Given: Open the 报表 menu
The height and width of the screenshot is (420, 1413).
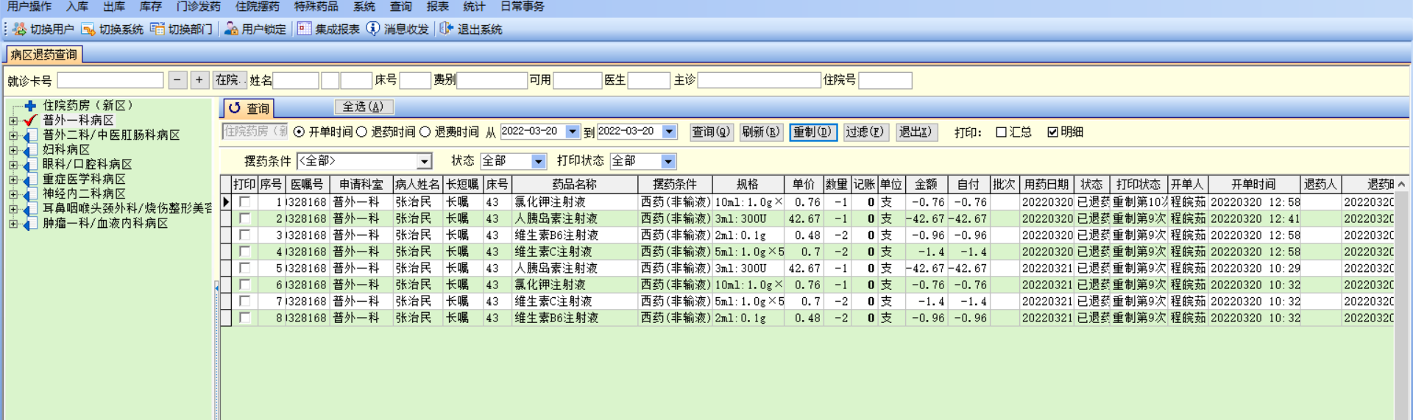Looking at the screenshot, I should 438,7.
